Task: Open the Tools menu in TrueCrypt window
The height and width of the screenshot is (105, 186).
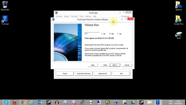Action: [81, 16]
